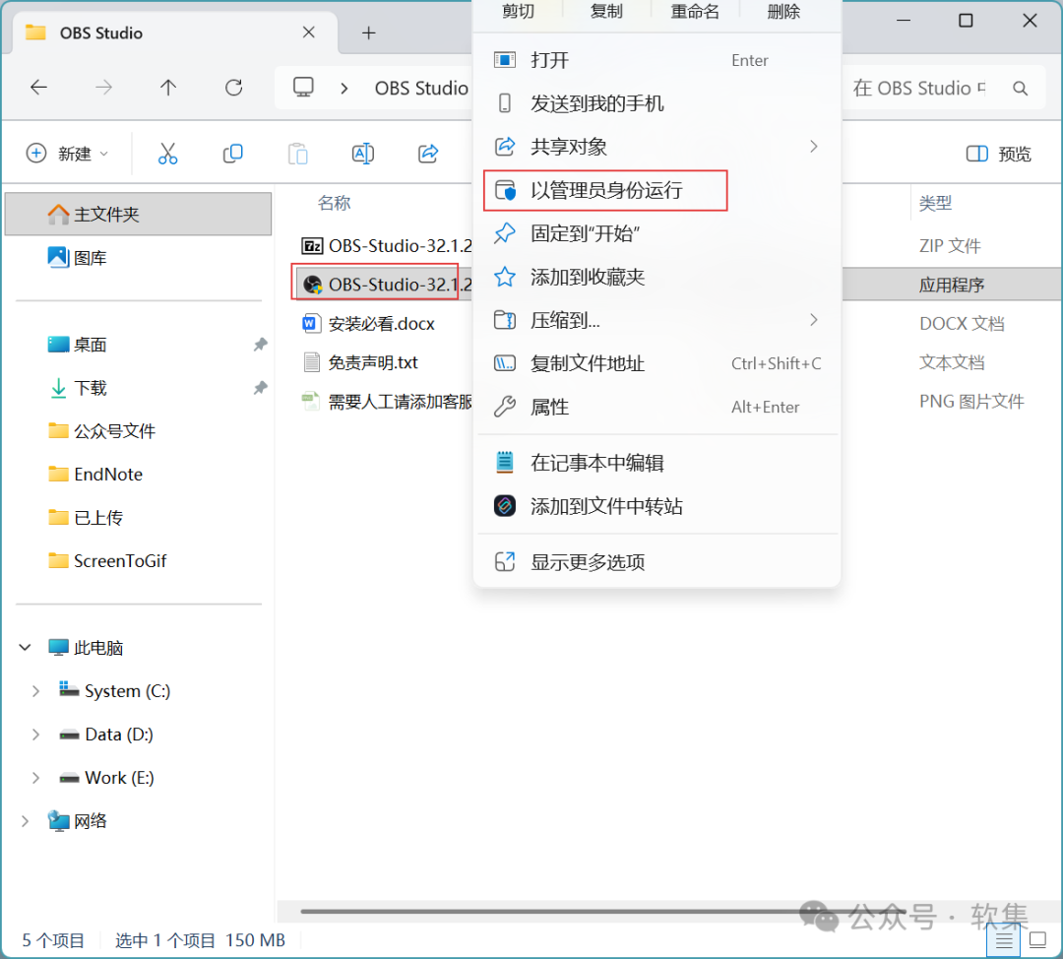The image size is (1063, 959).
Task: Select the 免责声明.txt file
Action: [360, 363]
